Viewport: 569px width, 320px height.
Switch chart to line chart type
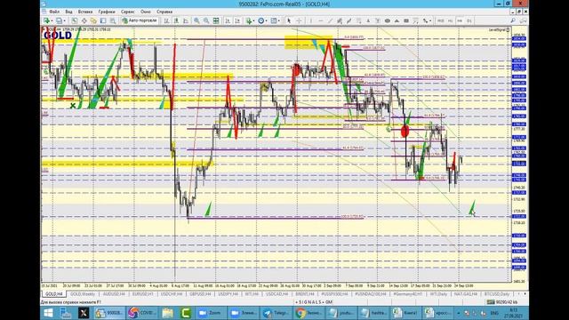pyautogui.click(x=186, y=20)
